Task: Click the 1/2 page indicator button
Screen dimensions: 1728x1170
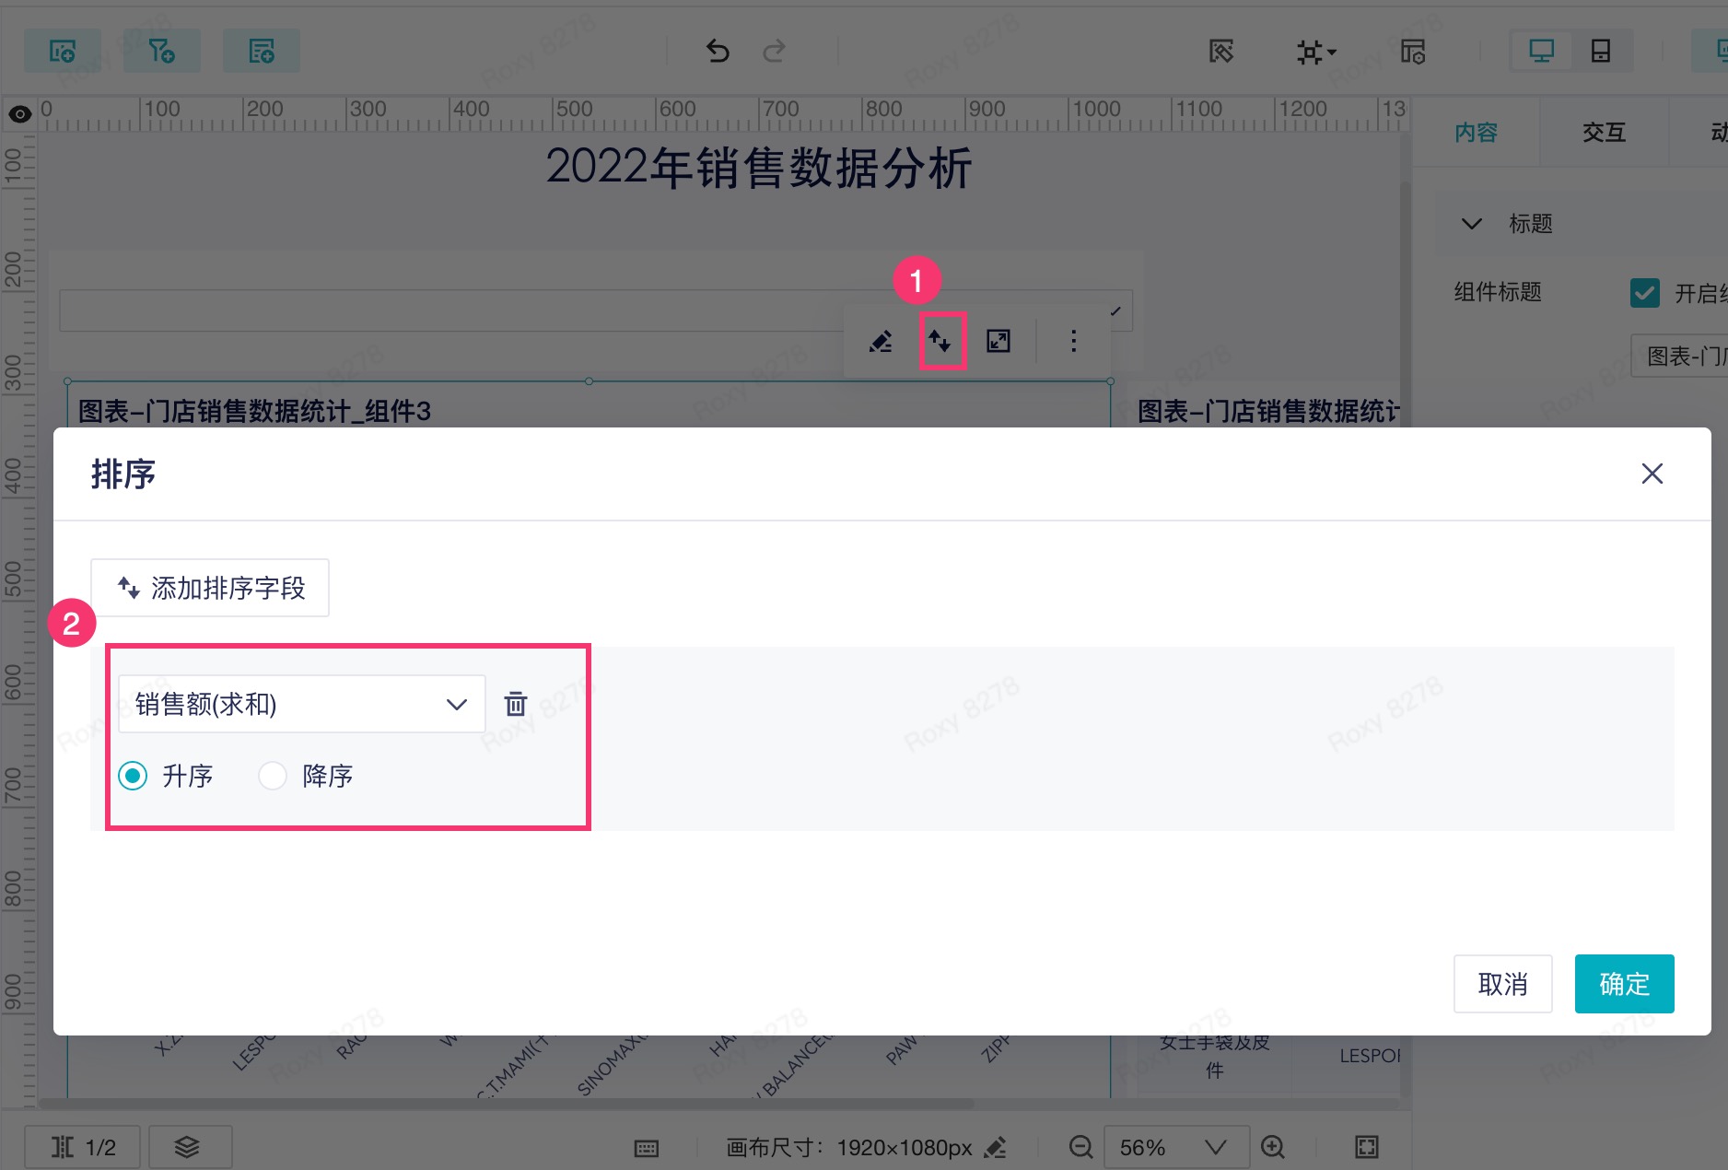Action: 82,1147
